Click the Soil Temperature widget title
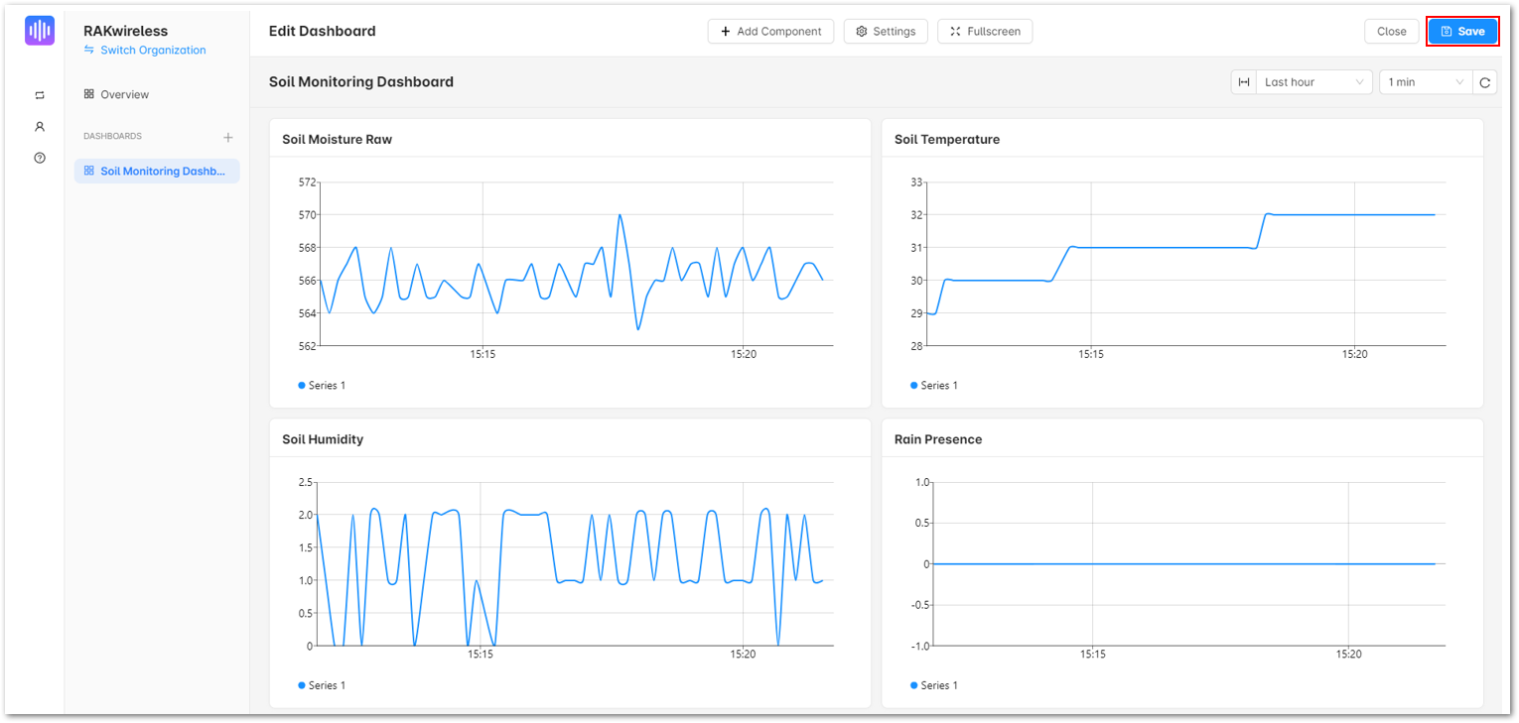This screenshot has height=723, width=1519. (947, 140)
